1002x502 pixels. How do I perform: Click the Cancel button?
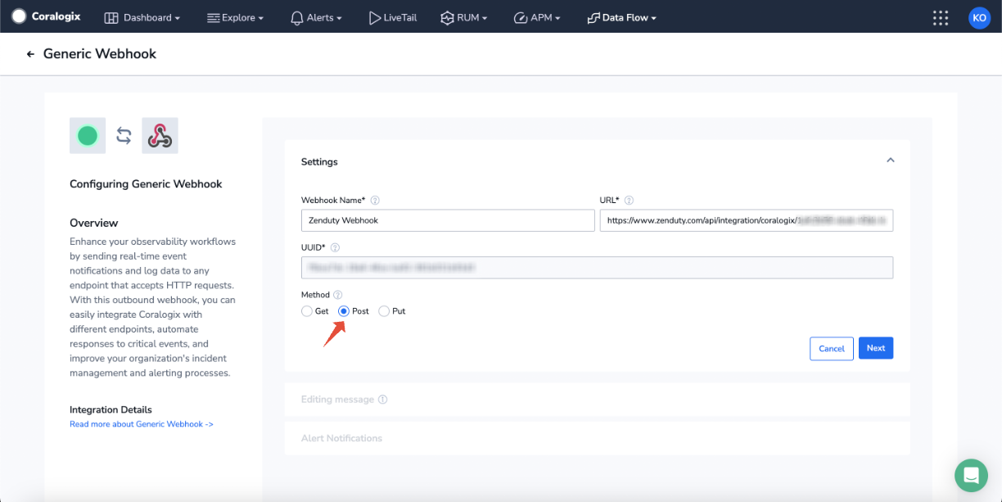[x=832, y=348]
